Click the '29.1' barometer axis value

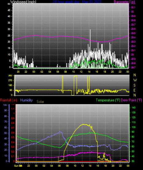133,50
